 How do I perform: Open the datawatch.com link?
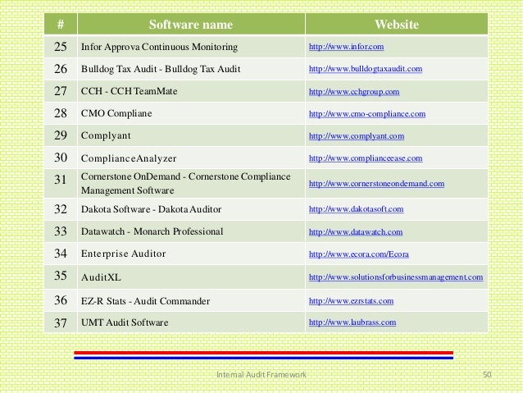pos(356,231)
